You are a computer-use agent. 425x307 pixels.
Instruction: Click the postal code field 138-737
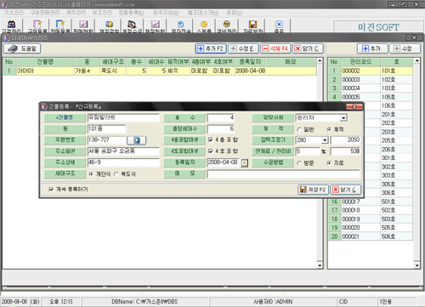coord(106,140)
